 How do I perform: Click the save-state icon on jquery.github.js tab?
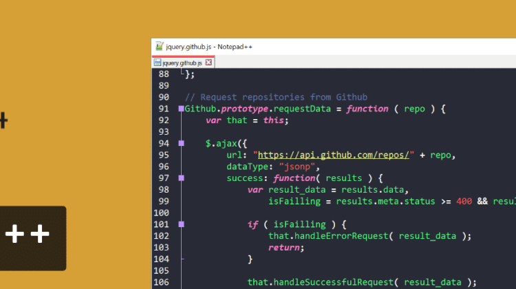click(158, 63)
